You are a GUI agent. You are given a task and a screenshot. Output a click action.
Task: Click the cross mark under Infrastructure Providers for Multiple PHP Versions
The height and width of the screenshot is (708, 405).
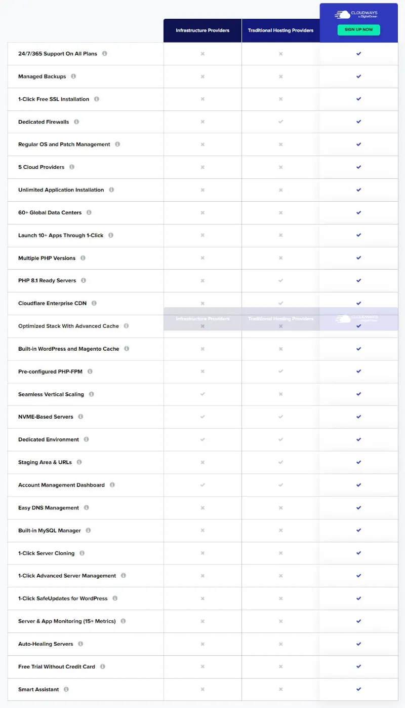click(x=202, y=258)
